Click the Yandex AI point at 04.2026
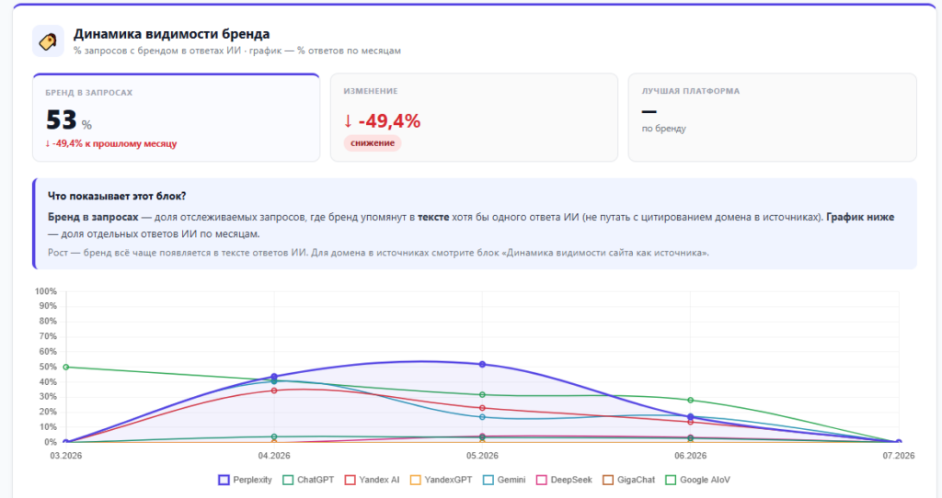 coord(274,390)
